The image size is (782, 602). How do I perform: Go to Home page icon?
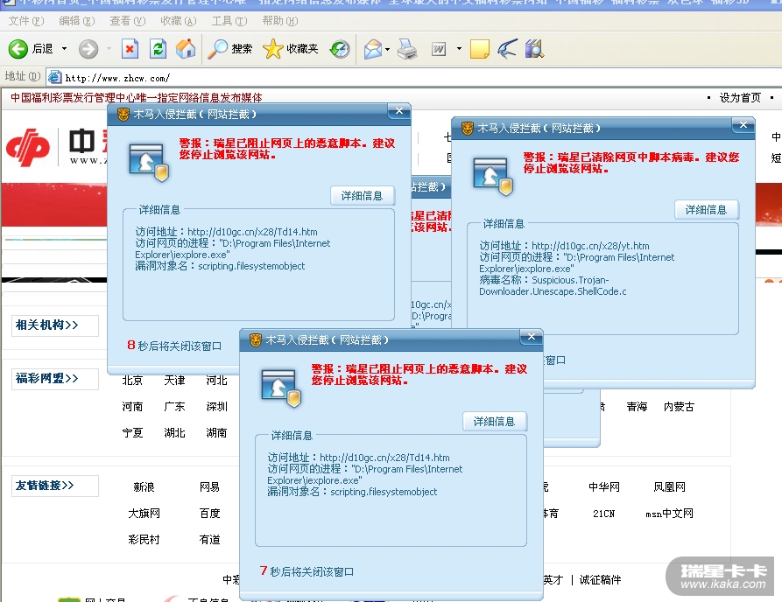click(186, 49)
